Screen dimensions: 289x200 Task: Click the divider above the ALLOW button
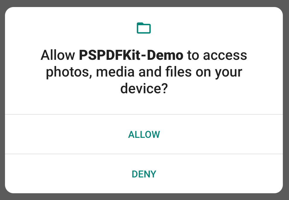point(144,114)
